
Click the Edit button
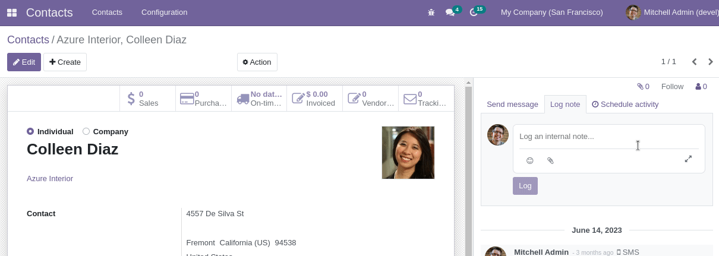(x=24, y=62)
